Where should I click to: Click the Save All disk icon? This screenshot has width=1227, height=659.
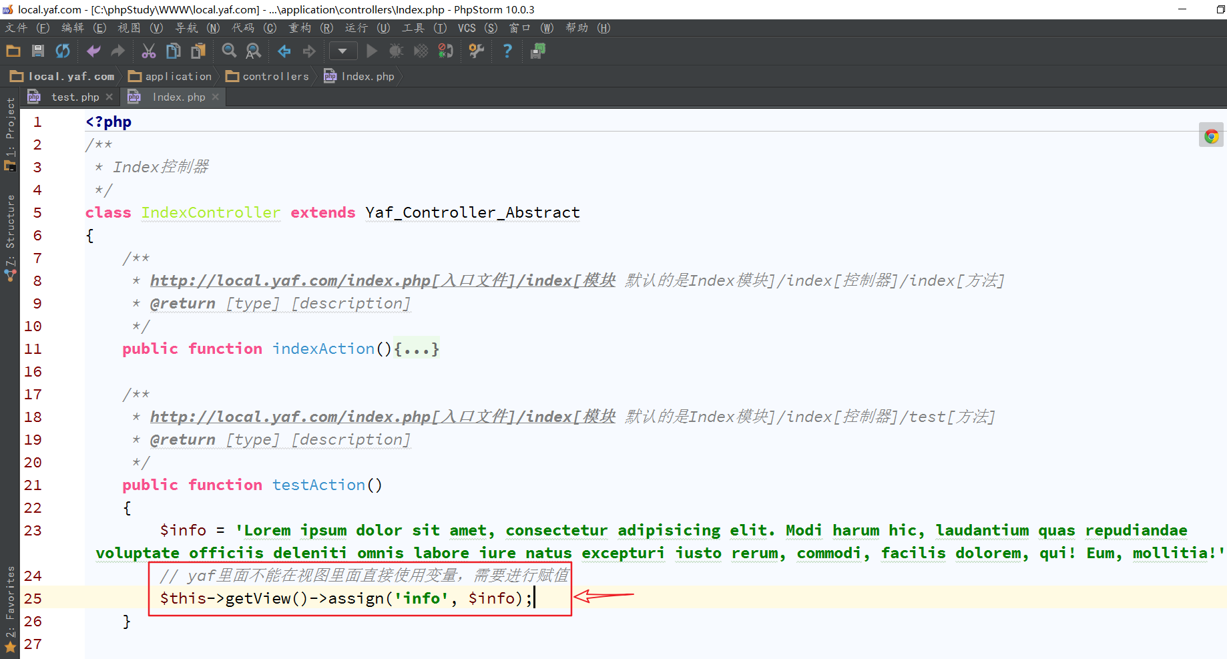point(38,51)
